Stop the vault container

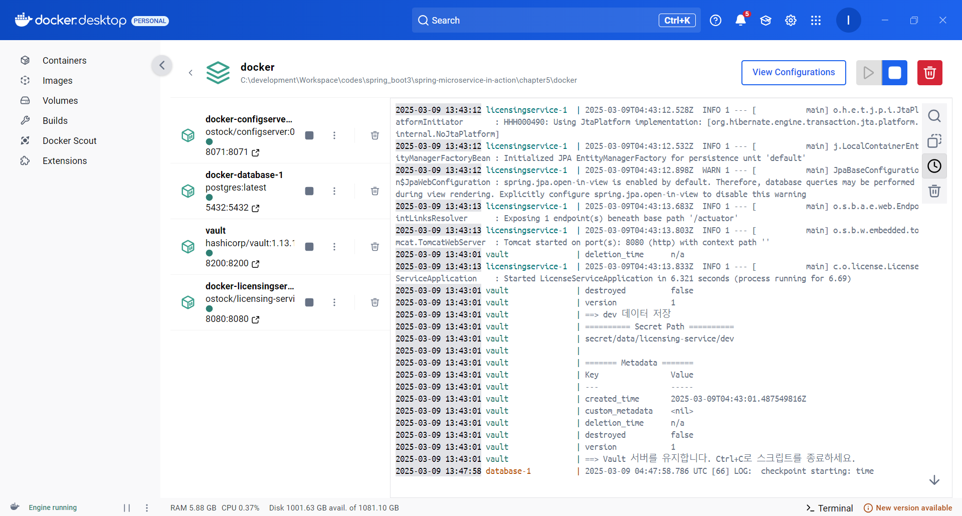point(309,247)
